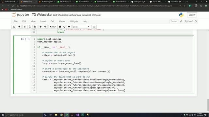Click the Trusted notebook button
Image resolution: width=209 pixels, height=117 pixels.
[x=174, y=21]
